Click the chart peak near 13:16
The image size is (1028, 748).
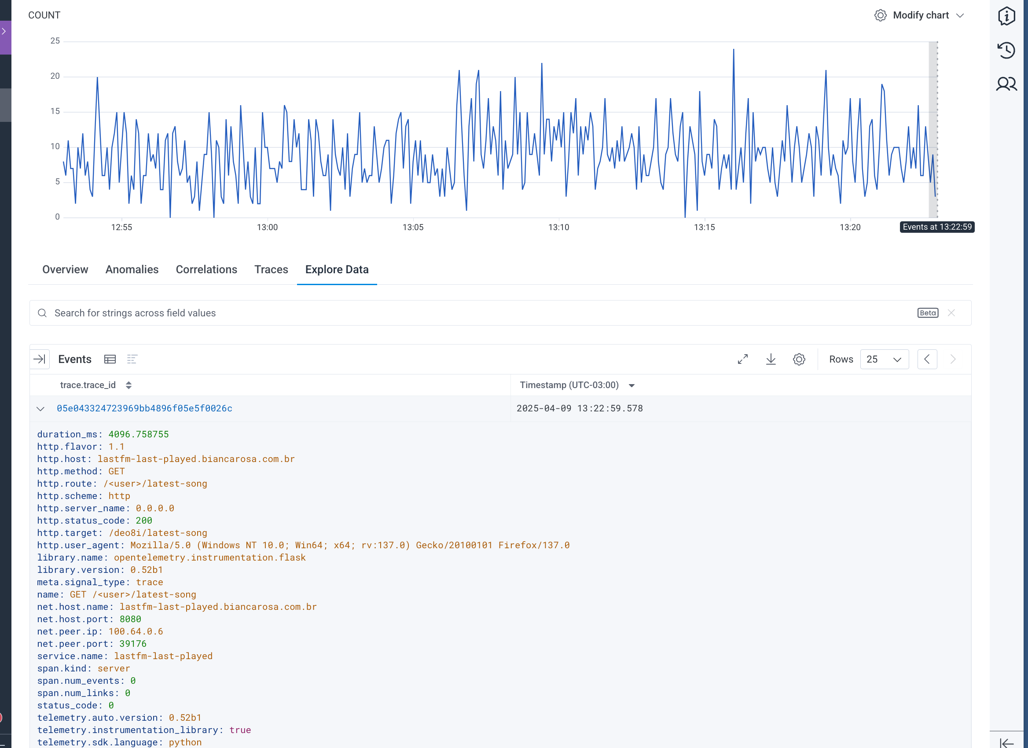[734, 49]
